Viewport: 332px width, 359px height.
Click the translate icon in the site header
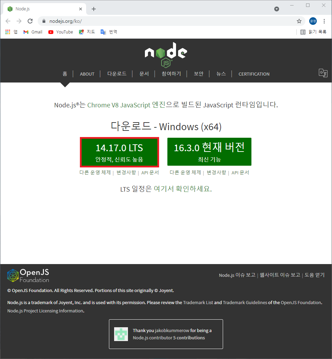[x=323, y=73]
